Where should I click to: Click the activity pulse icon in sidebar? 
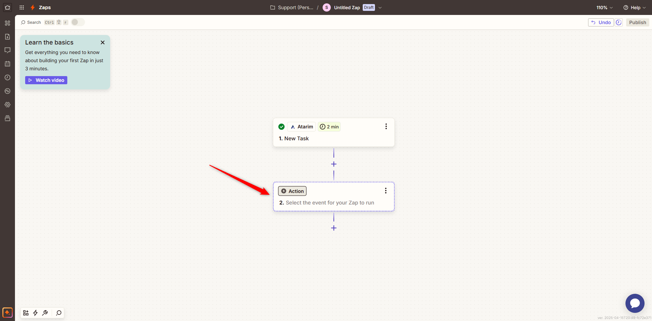[x=7, y=91]
